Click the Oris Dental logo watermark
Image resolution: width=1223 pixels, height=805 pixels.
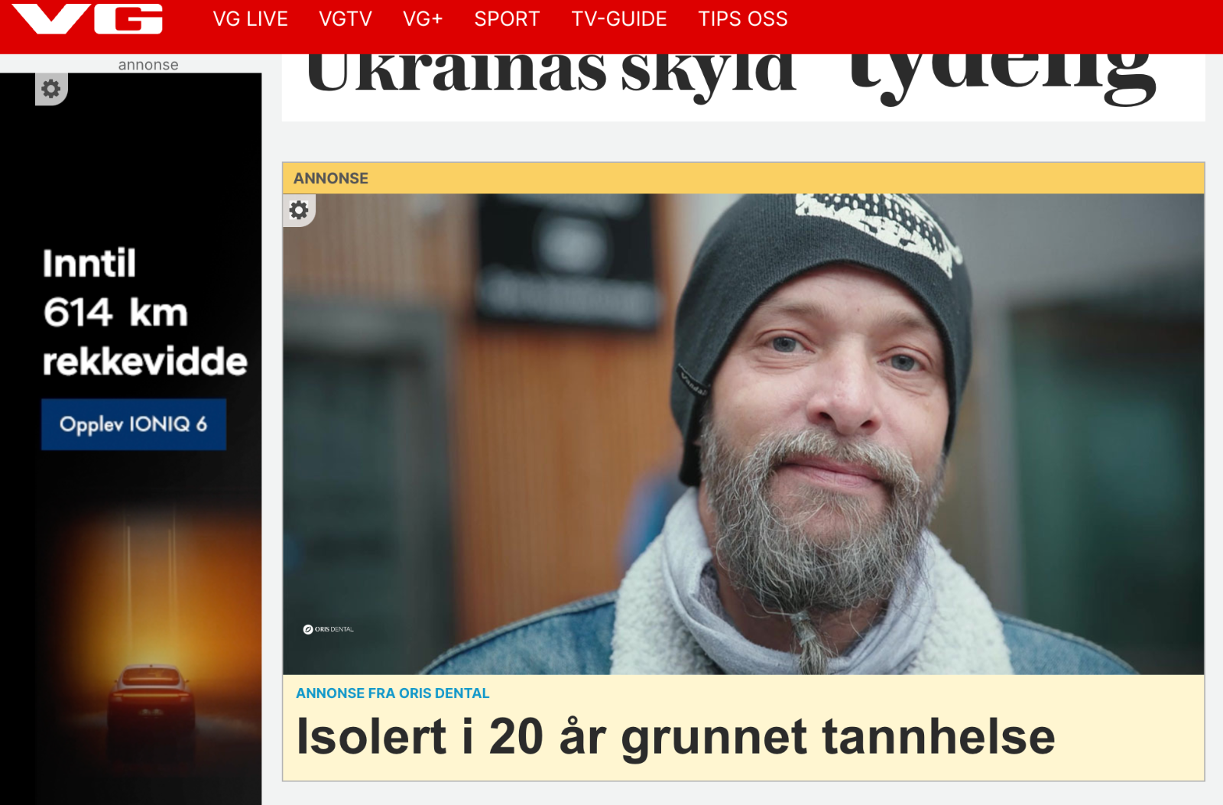click(x=328, y=629)
